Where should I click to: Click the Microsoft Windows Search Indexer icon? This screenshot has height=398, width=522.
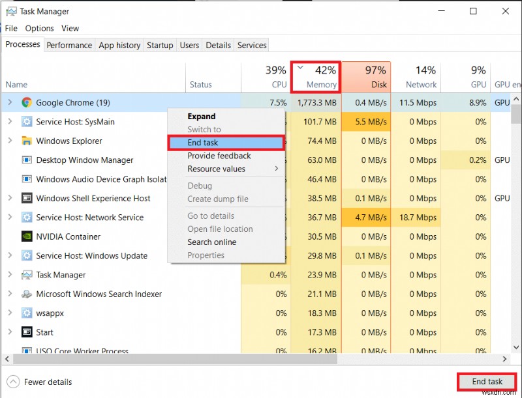click(26, 294)
